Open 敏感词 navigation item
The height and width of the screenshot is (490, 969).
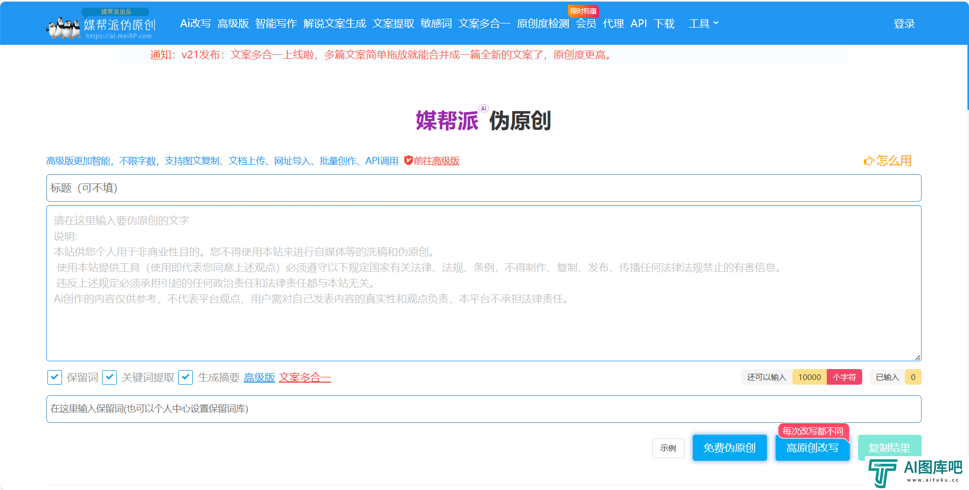(436, 23)
